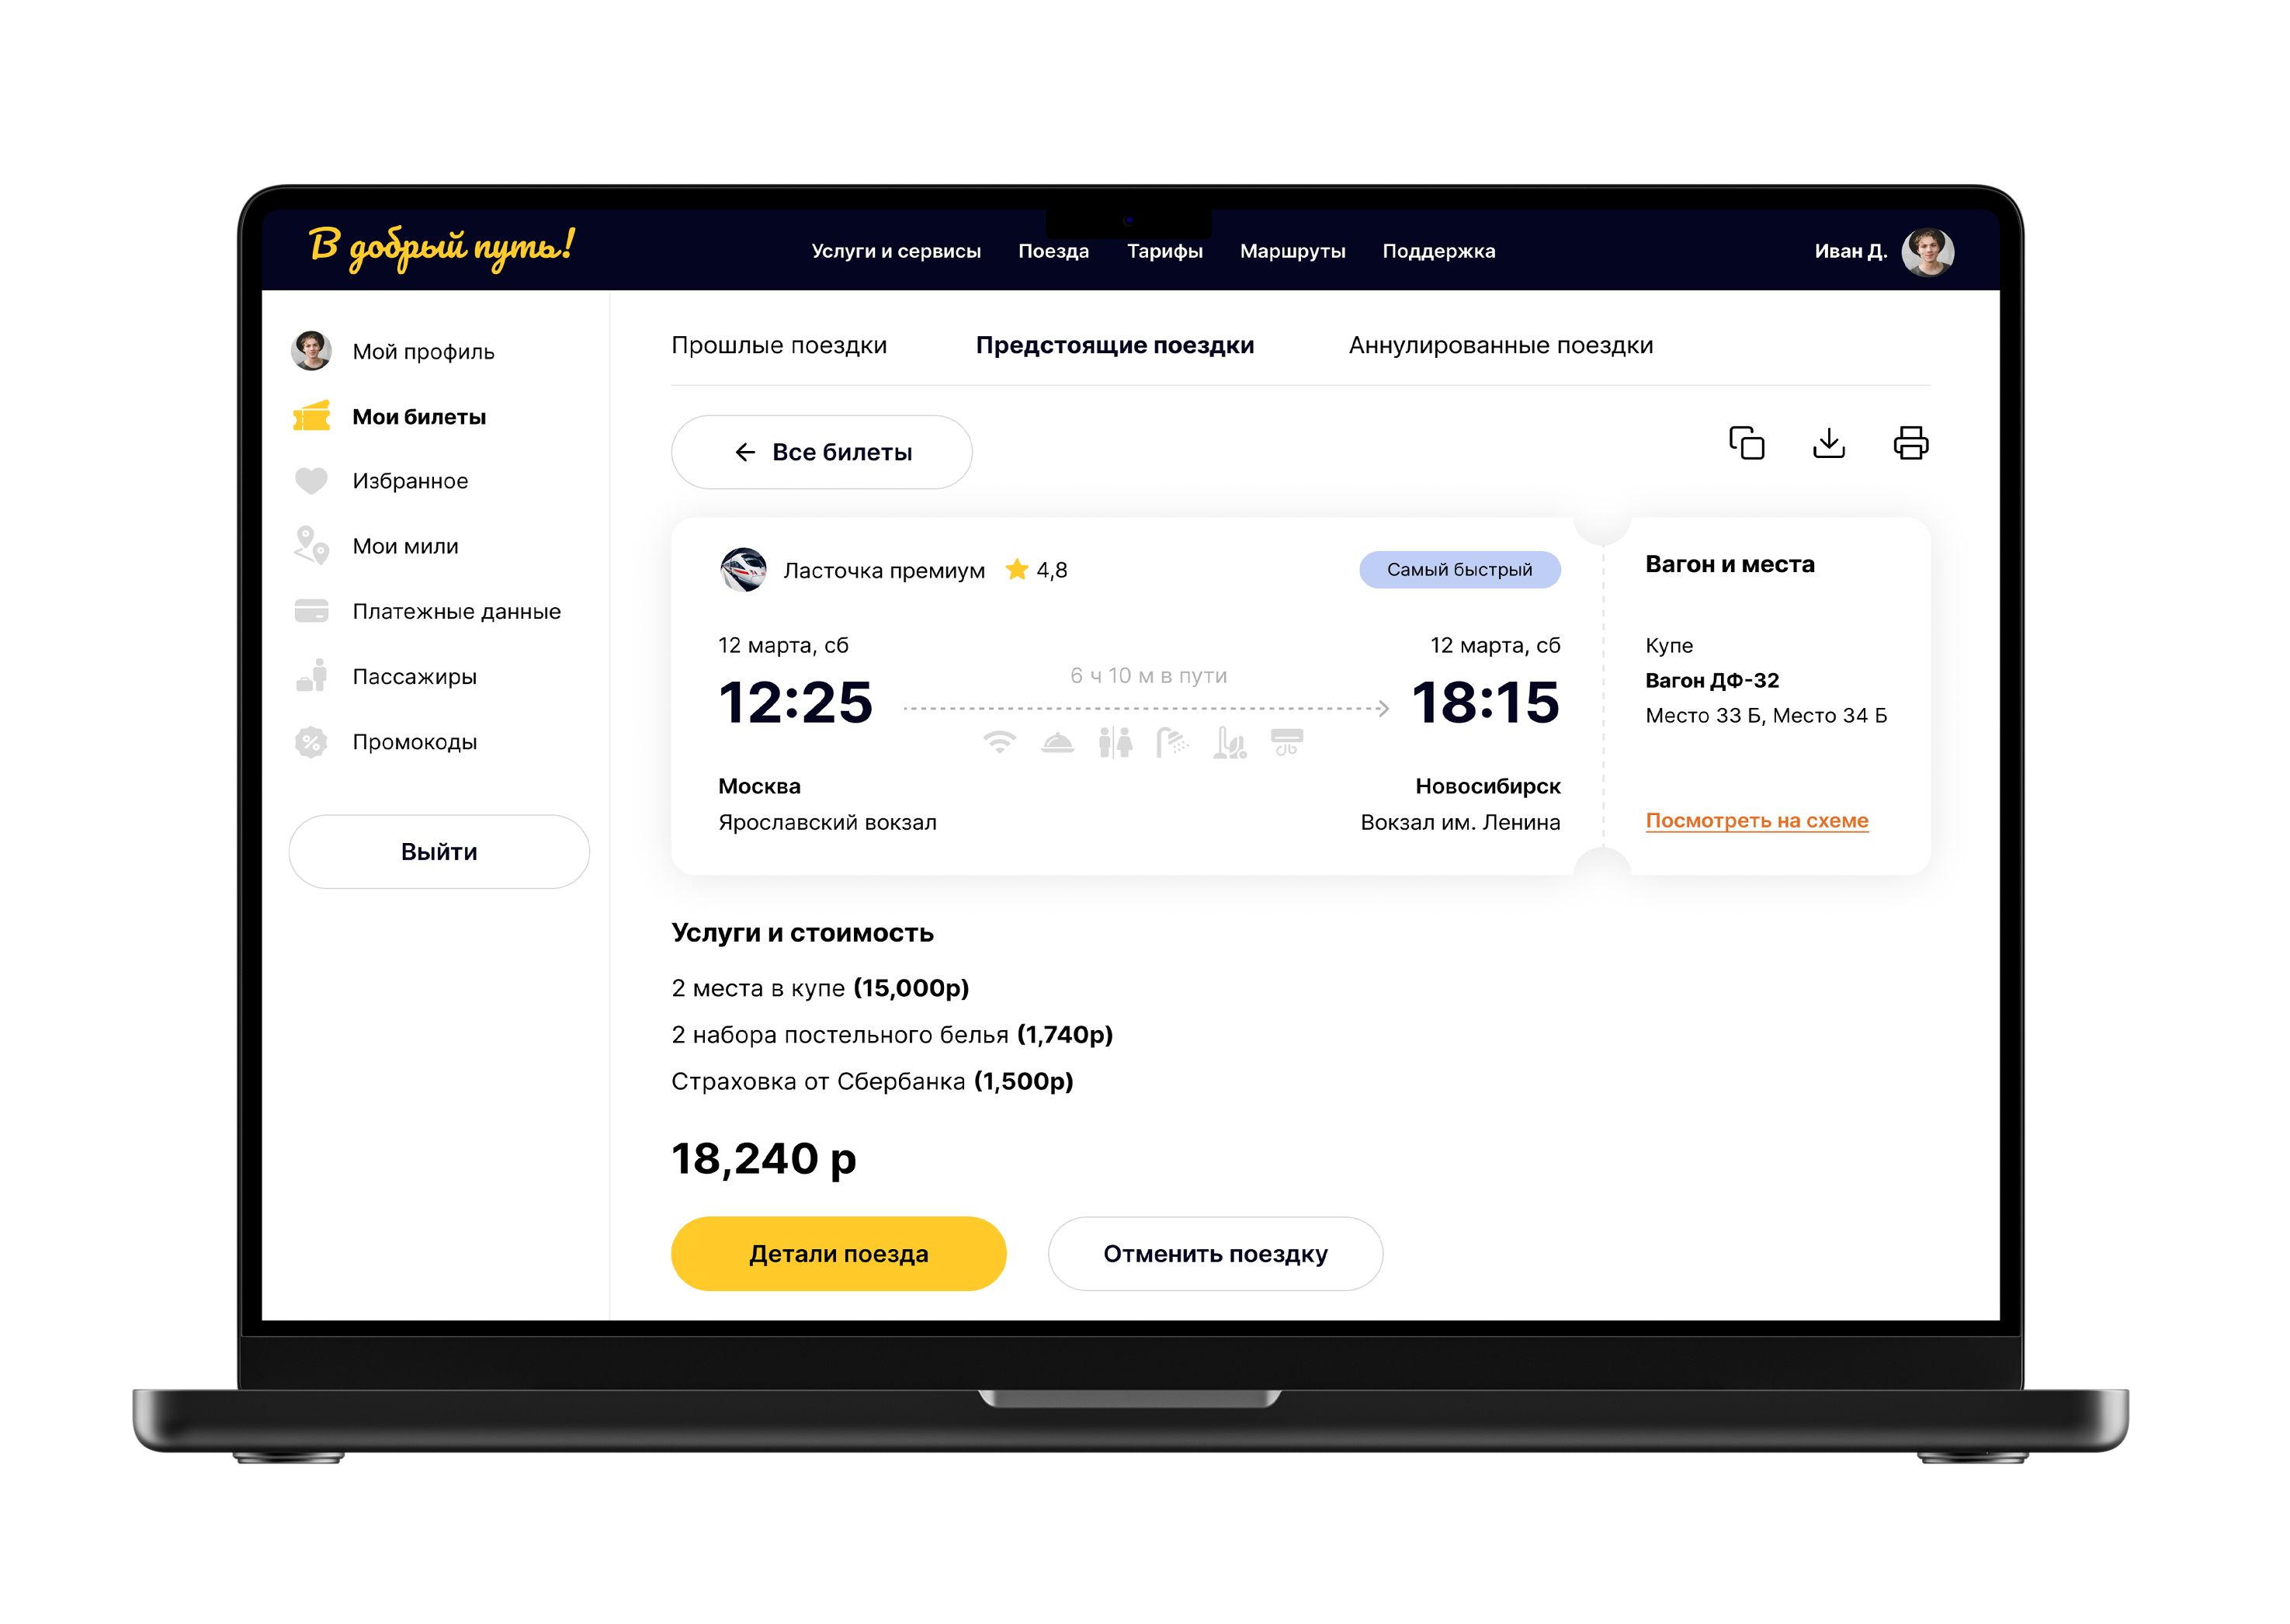Open Поддержка in the top navigation
This screenshot has width=2290, height=1624.
(x=1438, y=251)
